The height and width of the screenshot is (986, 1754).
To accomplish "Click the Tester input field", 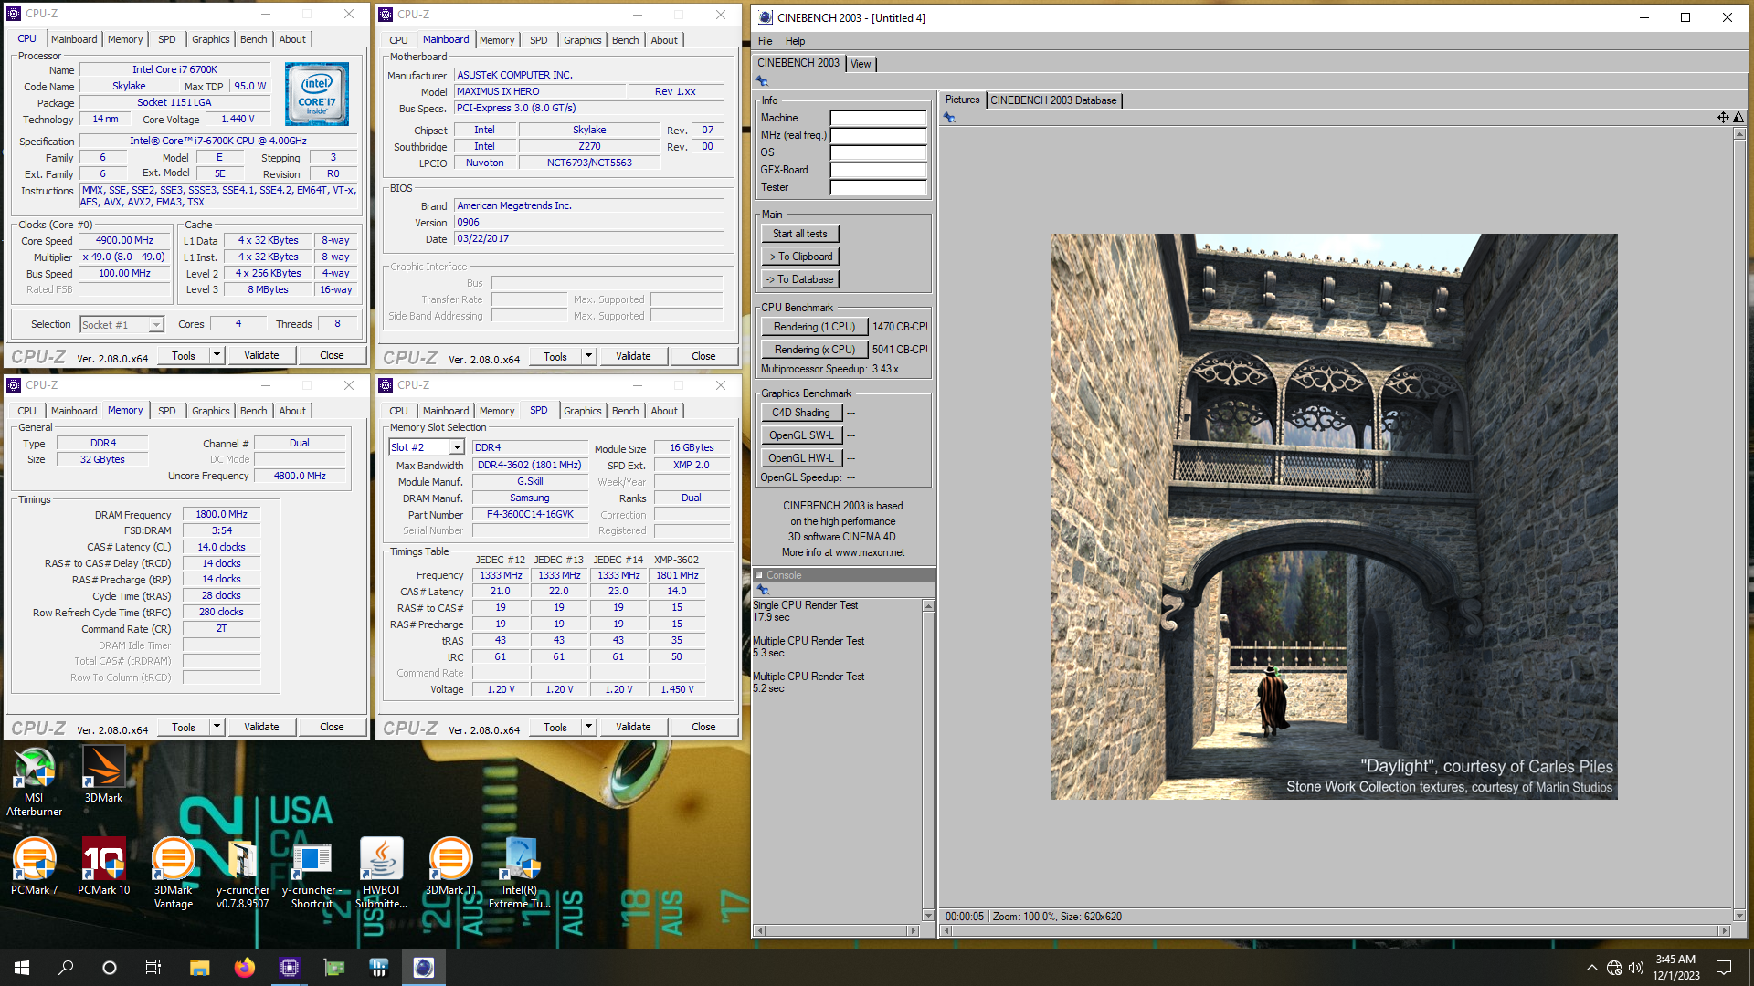I will click(878, 187).
